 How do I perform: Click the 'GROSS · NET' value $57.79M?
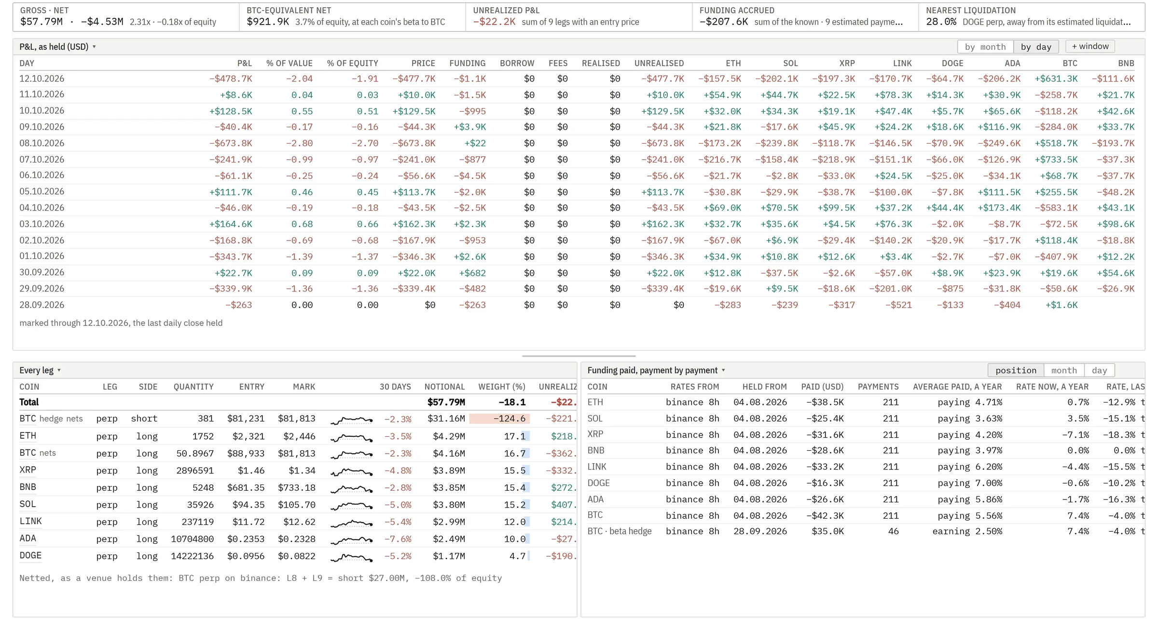41,22
